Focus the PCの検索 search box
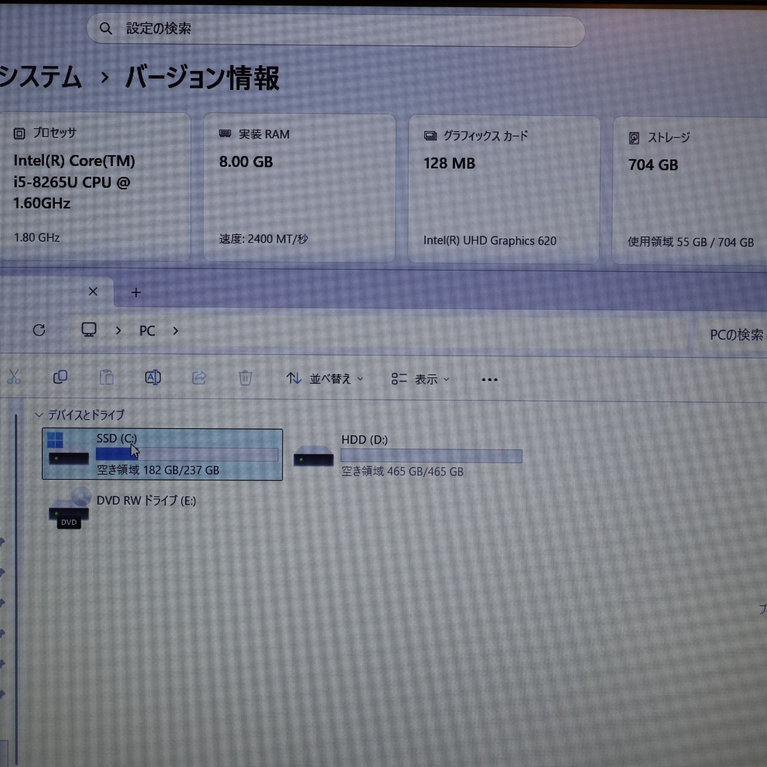The width and height of the screenshot is (767, 767). click(731, 335)
